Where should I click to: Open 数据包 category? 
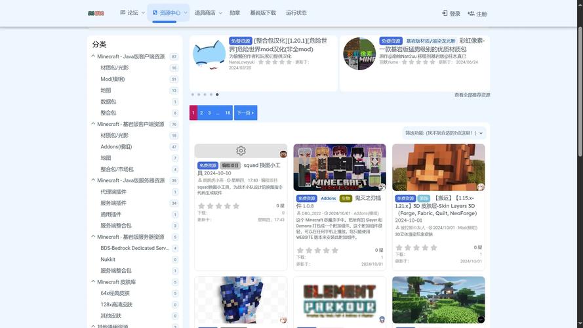coord(108,102)
